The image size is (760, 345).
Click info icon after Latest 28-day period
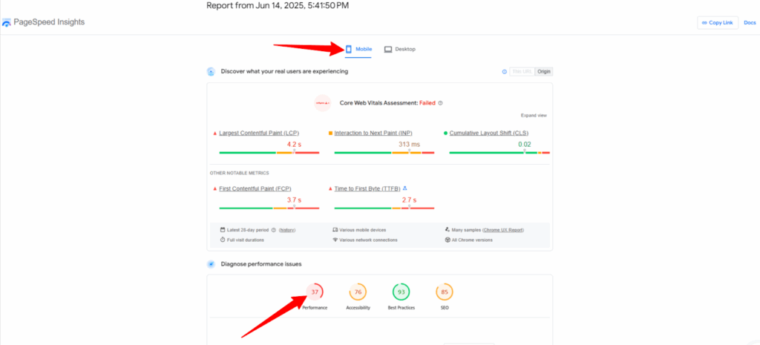coord(274,230)
